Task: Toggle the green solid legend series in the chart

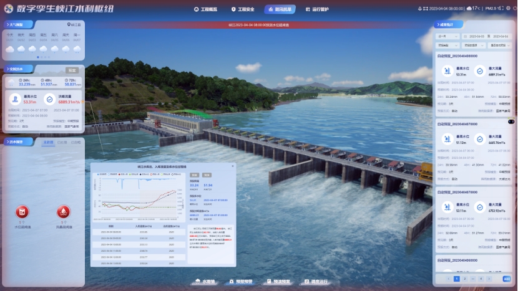Action: pos(134,174)
